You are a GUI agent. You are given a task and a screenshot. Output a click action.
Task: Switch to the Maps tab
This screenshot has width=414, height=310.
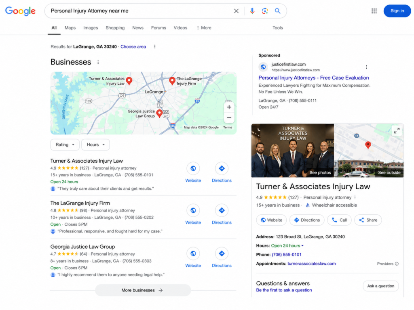70,28
